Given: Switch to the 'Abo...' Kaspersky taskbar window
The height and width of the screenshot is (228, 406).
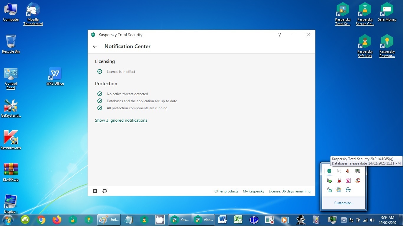Looking at the screenshot, I should [x=204, y=220].
